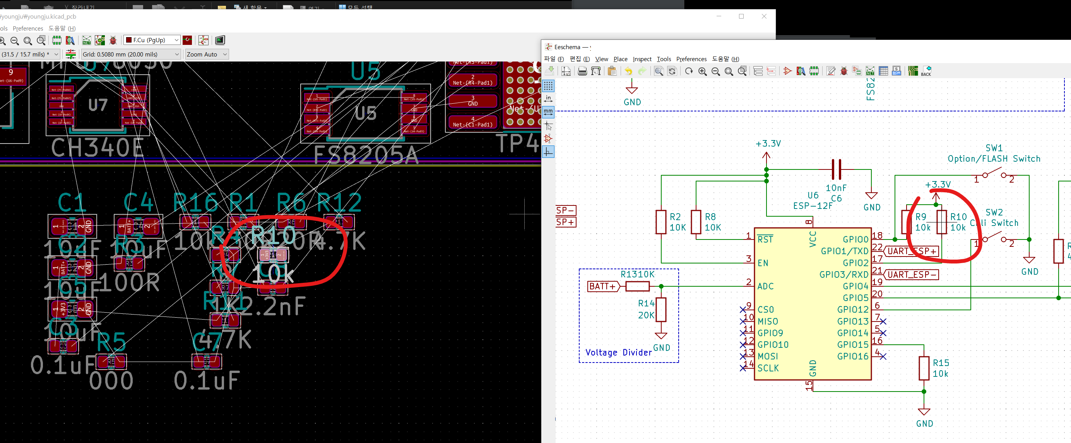Open the Python scripting console icon
The height and width of the screenshot is (443, 1071).
(220, 40)
